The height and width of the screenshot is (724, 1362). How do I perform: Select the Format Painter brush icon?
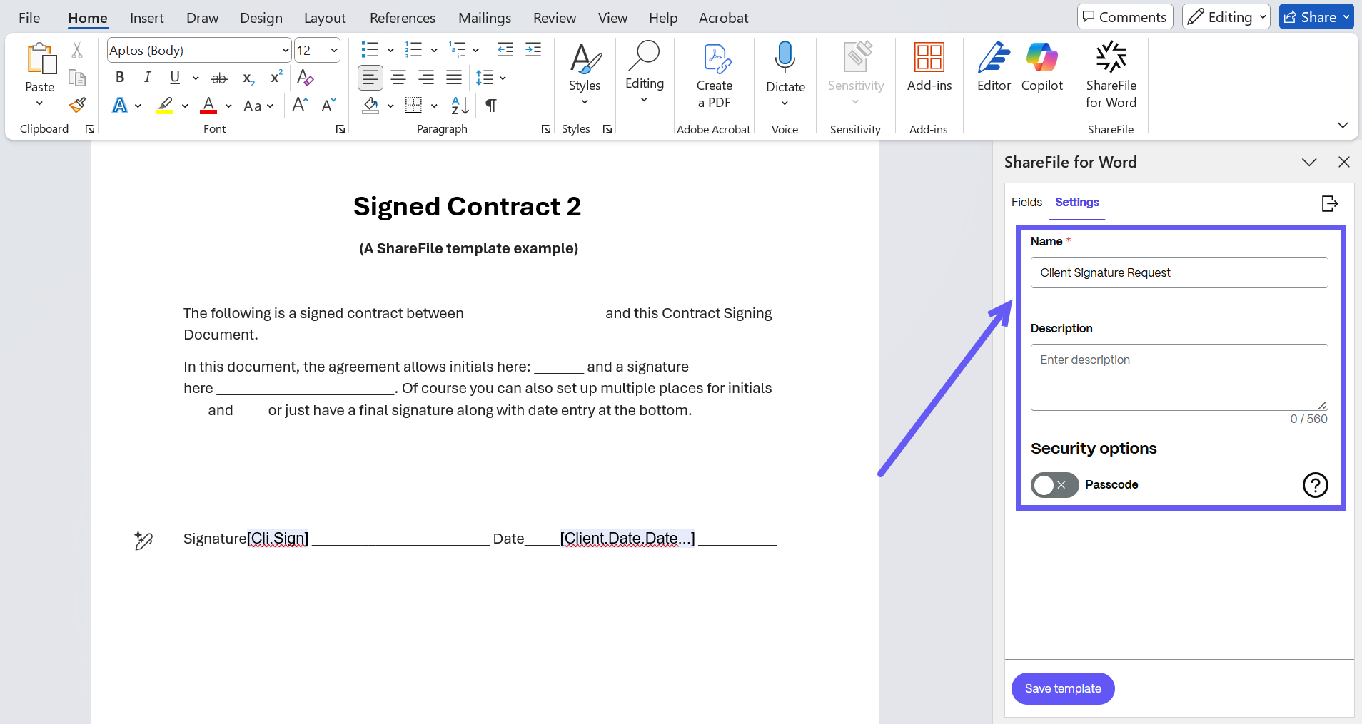point(77,106)
